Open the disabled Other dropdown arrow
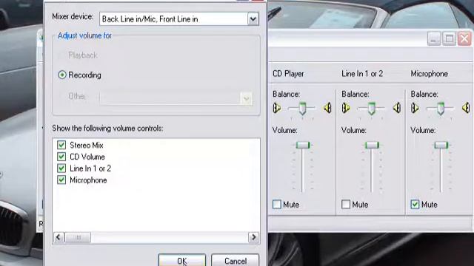Viewport: 474px width, 266px height. [247, 98]
